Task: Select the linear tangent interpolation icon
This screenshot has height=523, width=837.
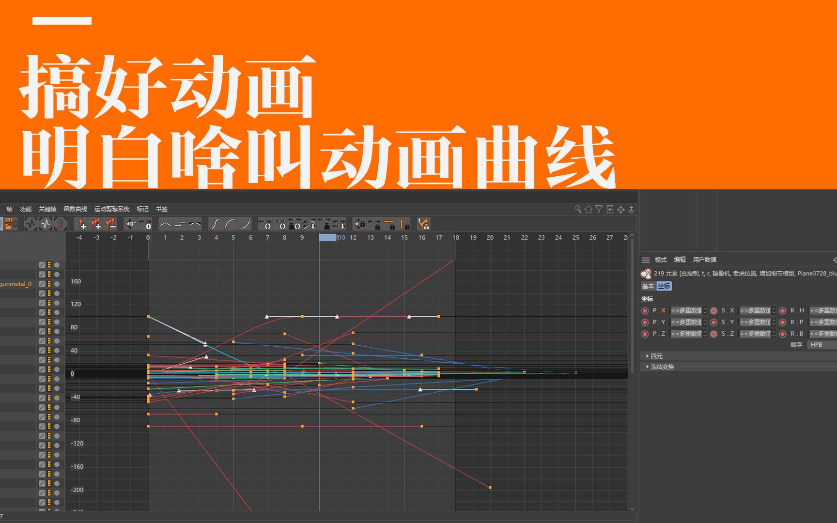Action: click(x=165, y=224)
